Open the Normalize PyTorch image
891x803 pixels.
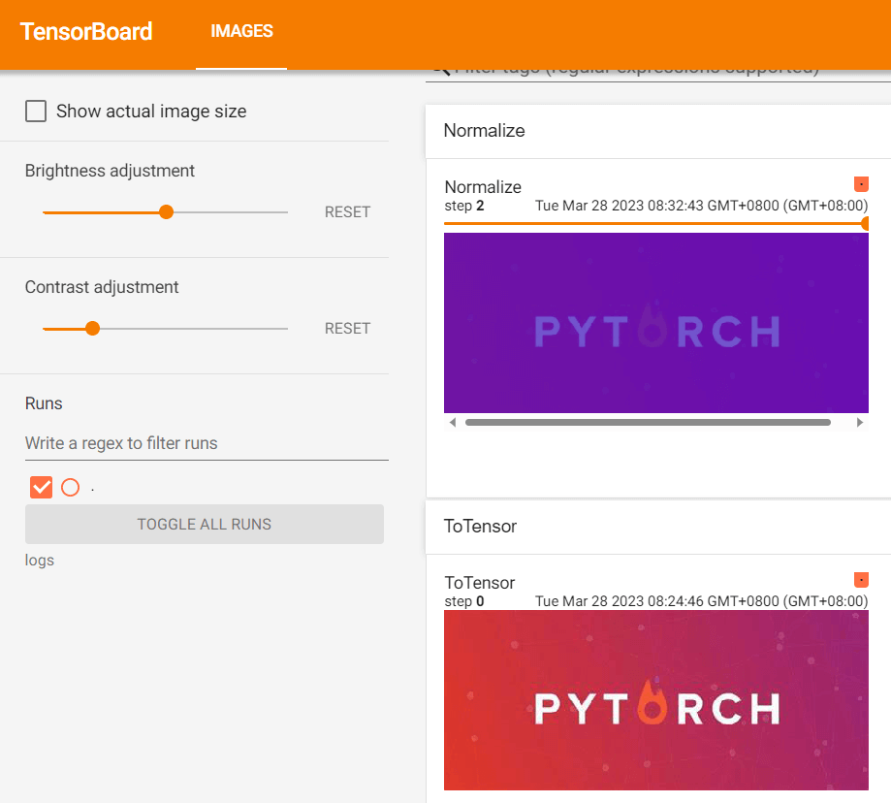(656, 323)
